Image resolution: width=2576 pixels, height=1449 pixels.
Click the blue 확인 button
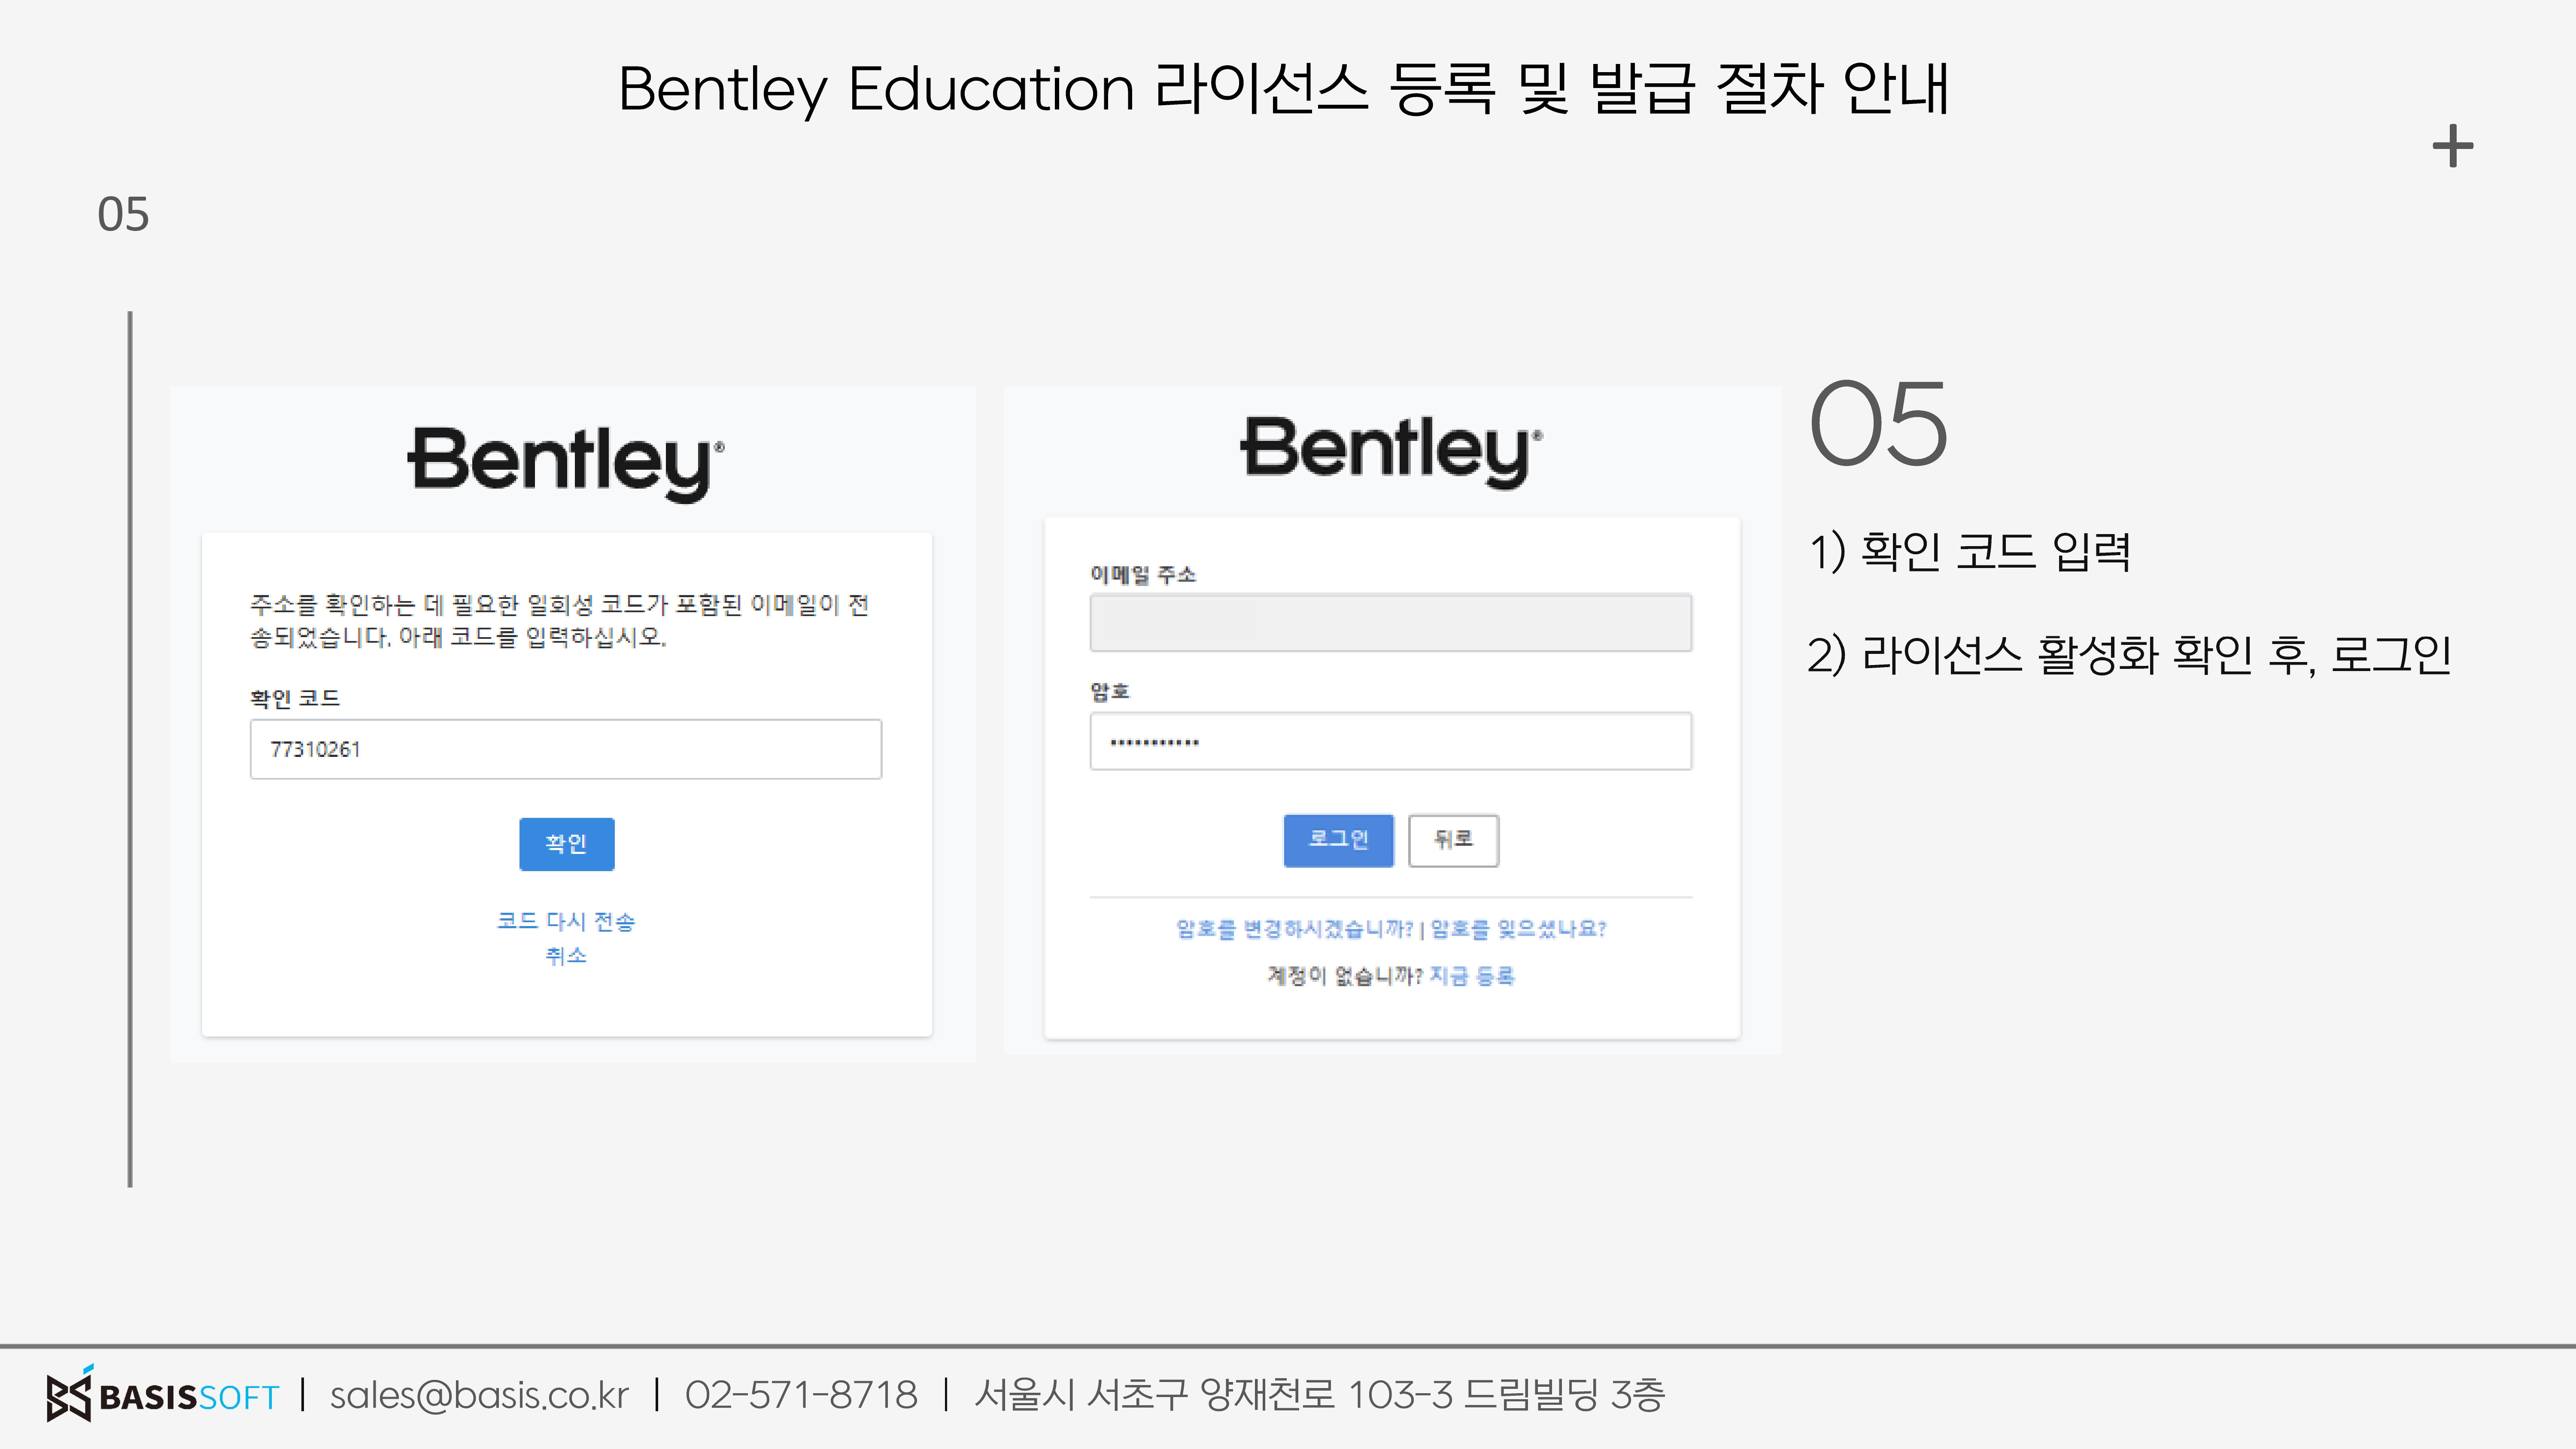[x=566, y=844]
